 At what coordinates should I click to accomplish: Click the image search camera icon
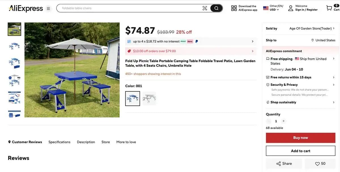(x=205, y=8)
